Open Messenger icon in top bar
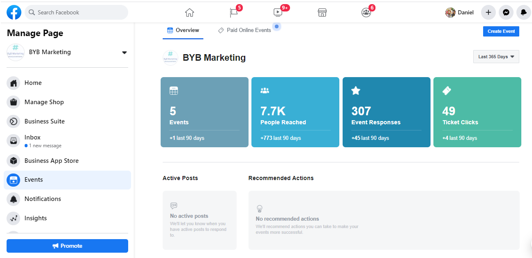 [x=506, y=12]
